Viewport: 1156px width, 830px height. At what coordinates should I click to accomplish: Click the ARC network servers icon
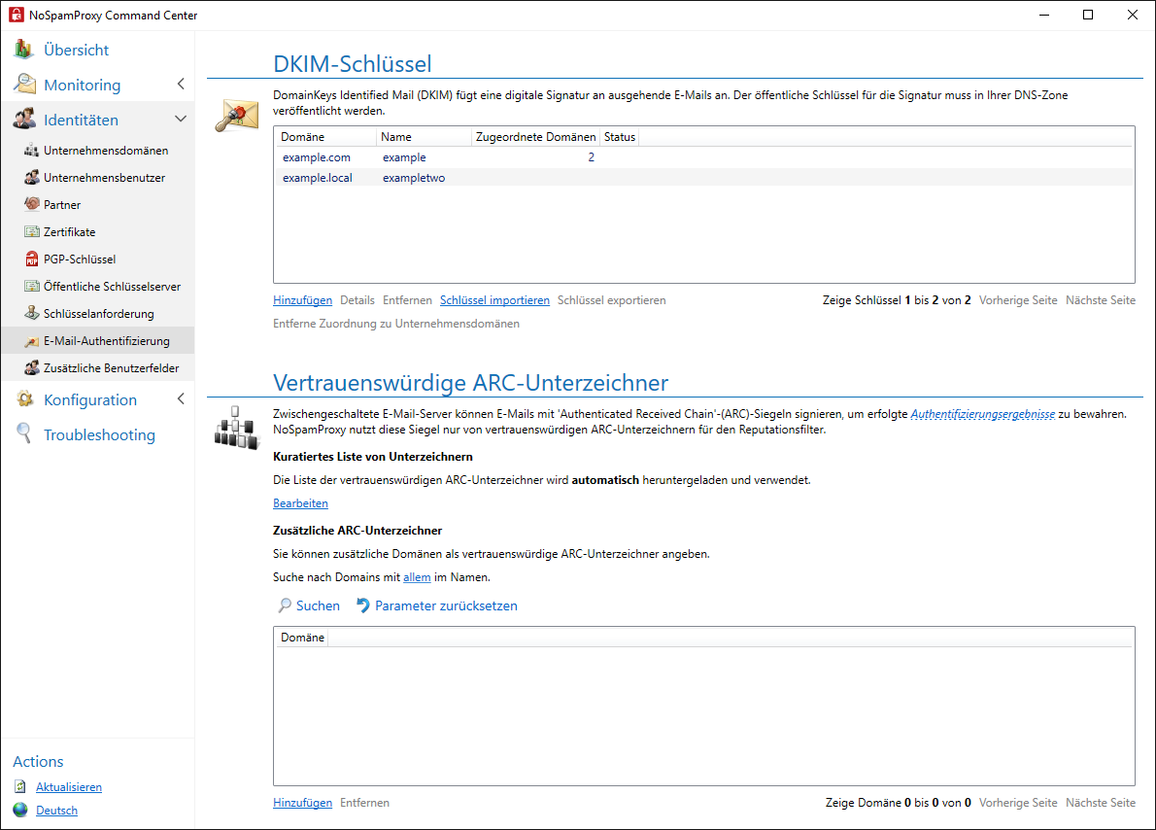[x=237, y=428]
